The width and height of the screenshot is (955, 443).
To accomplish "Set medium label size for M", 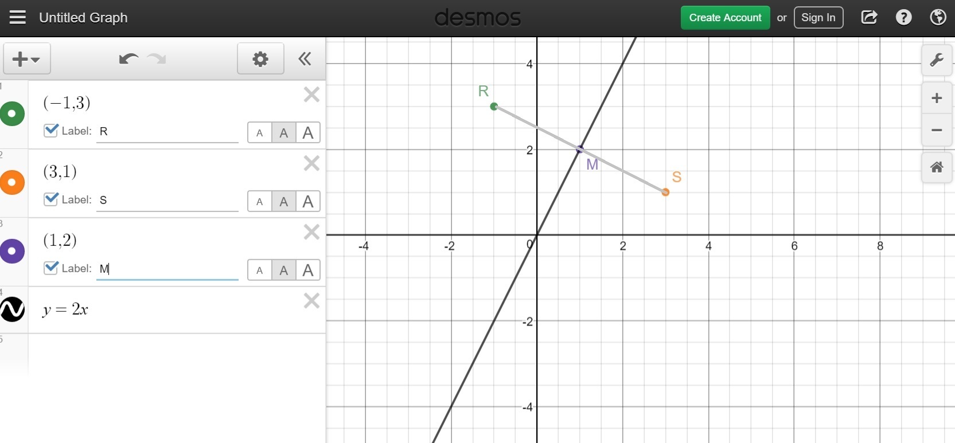I will 284,270.
